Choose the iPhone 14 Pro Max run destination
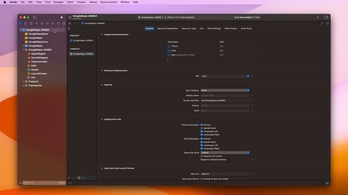Screen dimensions: 348x195 coord(181,17)
